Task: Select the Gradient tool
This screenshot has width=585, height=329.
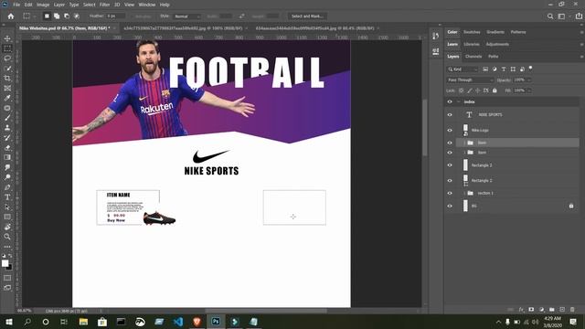Action: pyautogui.click(x=7, y=157)
